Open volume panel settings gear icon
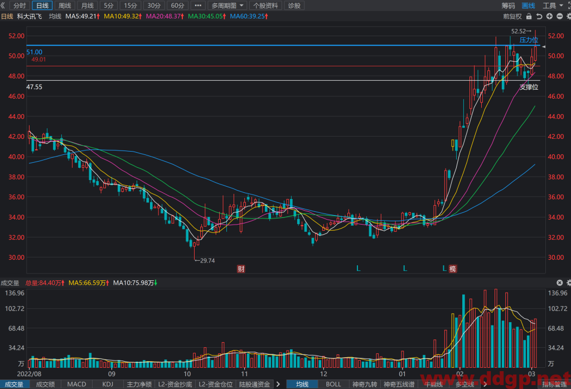The height and width of the screenshot is (389, 571). [568, 283]
